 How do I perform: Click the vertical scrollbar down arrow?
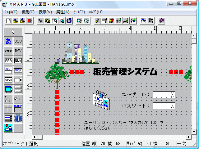(194, 132)
